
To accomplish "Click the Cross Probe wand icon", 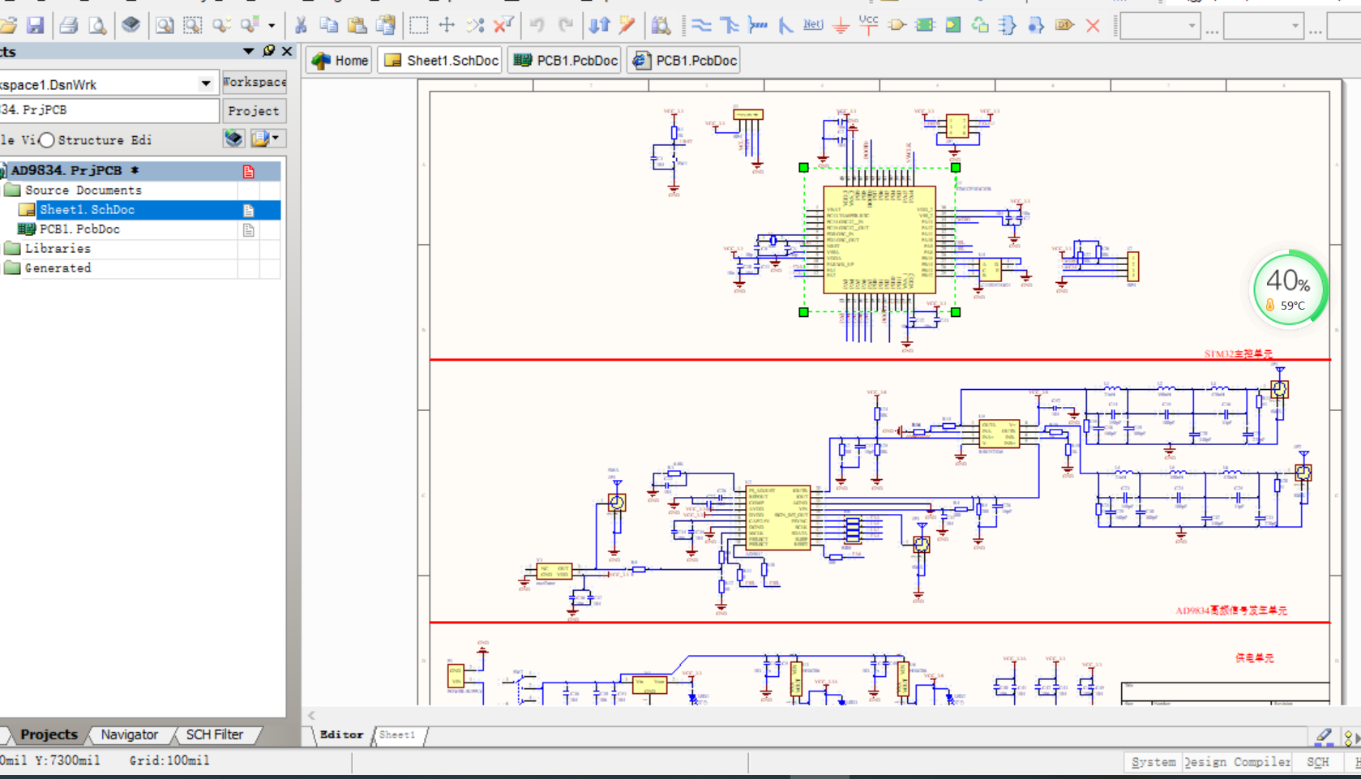I will [x=627, y=25].
